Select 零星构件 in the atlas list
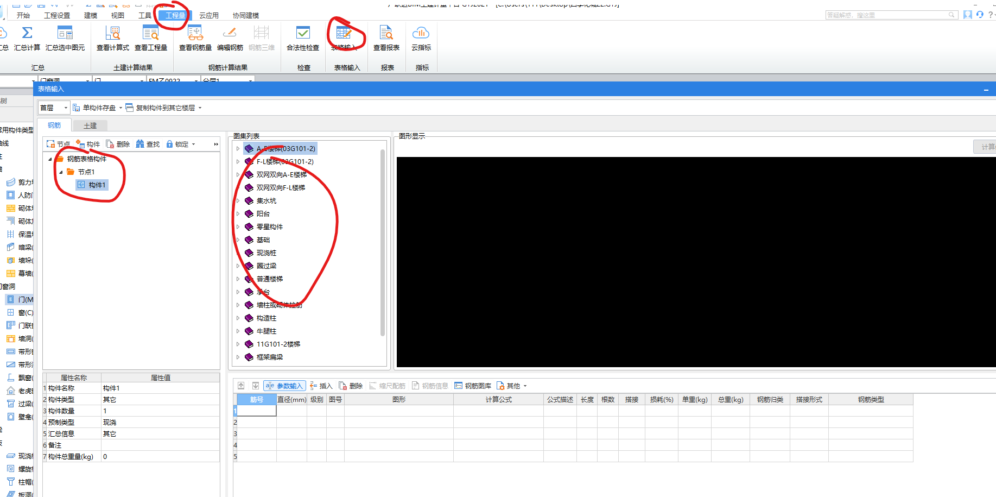Viewport: 996px width, 497px height. (x=270, y=227)
